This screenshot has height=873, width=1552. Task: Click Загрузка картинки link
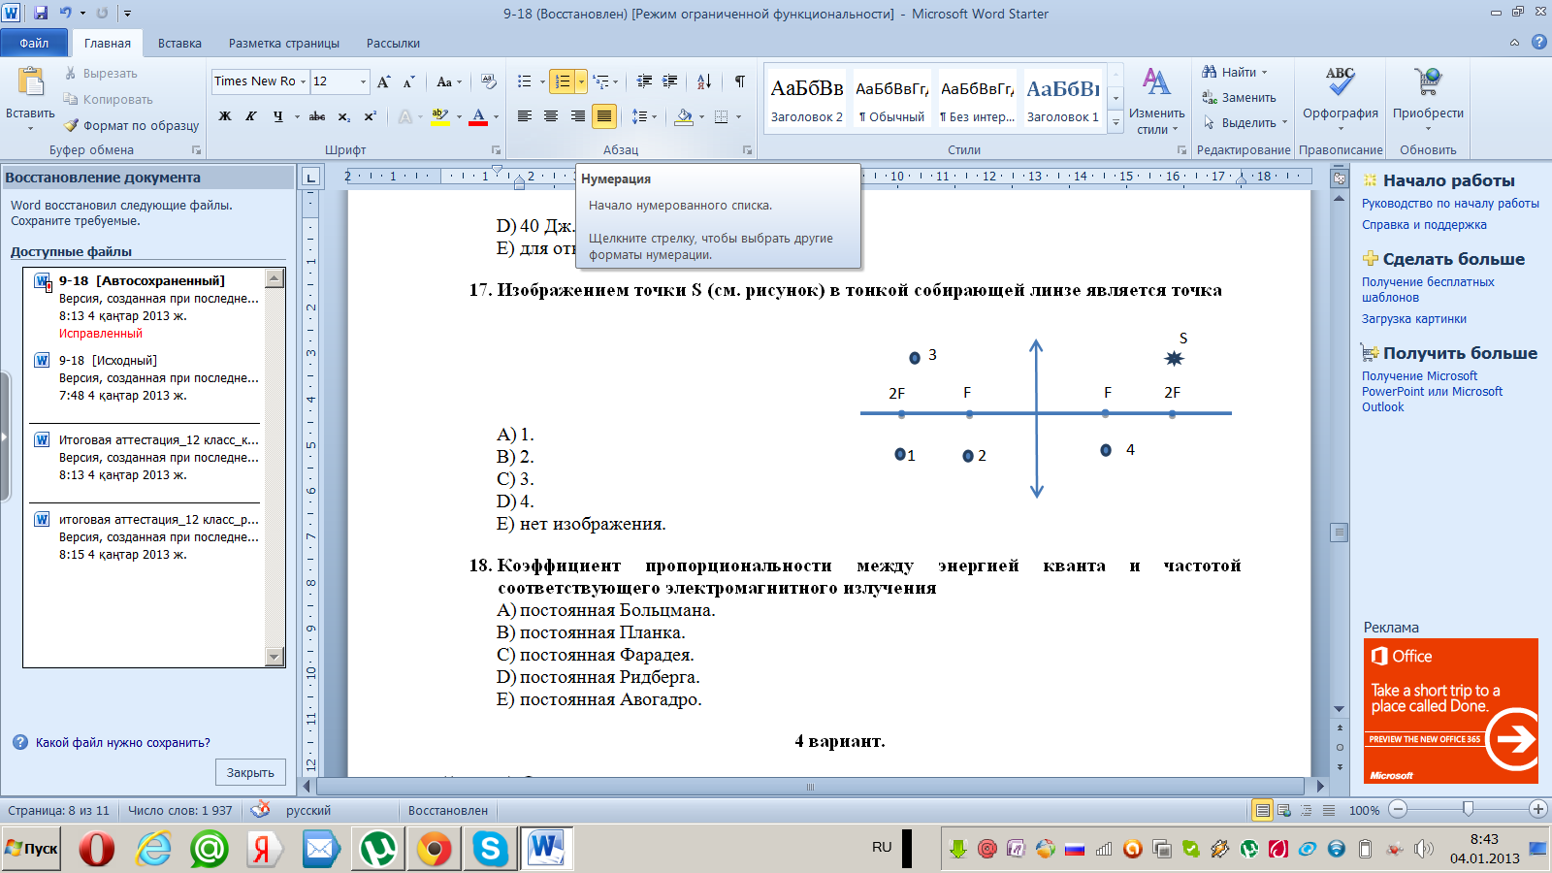1414,319
